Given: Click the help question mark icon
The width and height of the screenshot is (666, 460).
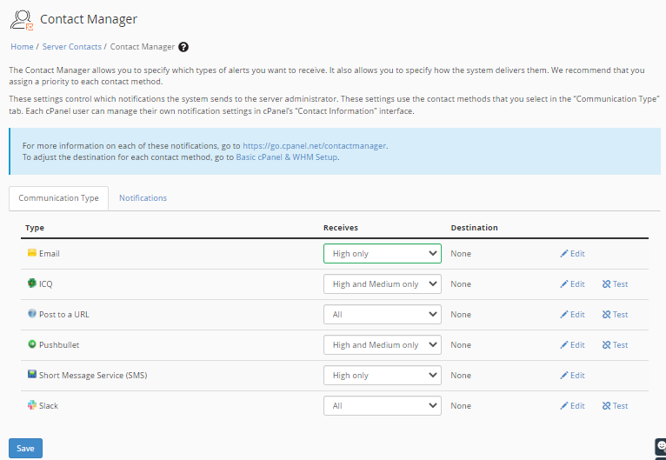Looking at the screenshot, I should (183, 47).
